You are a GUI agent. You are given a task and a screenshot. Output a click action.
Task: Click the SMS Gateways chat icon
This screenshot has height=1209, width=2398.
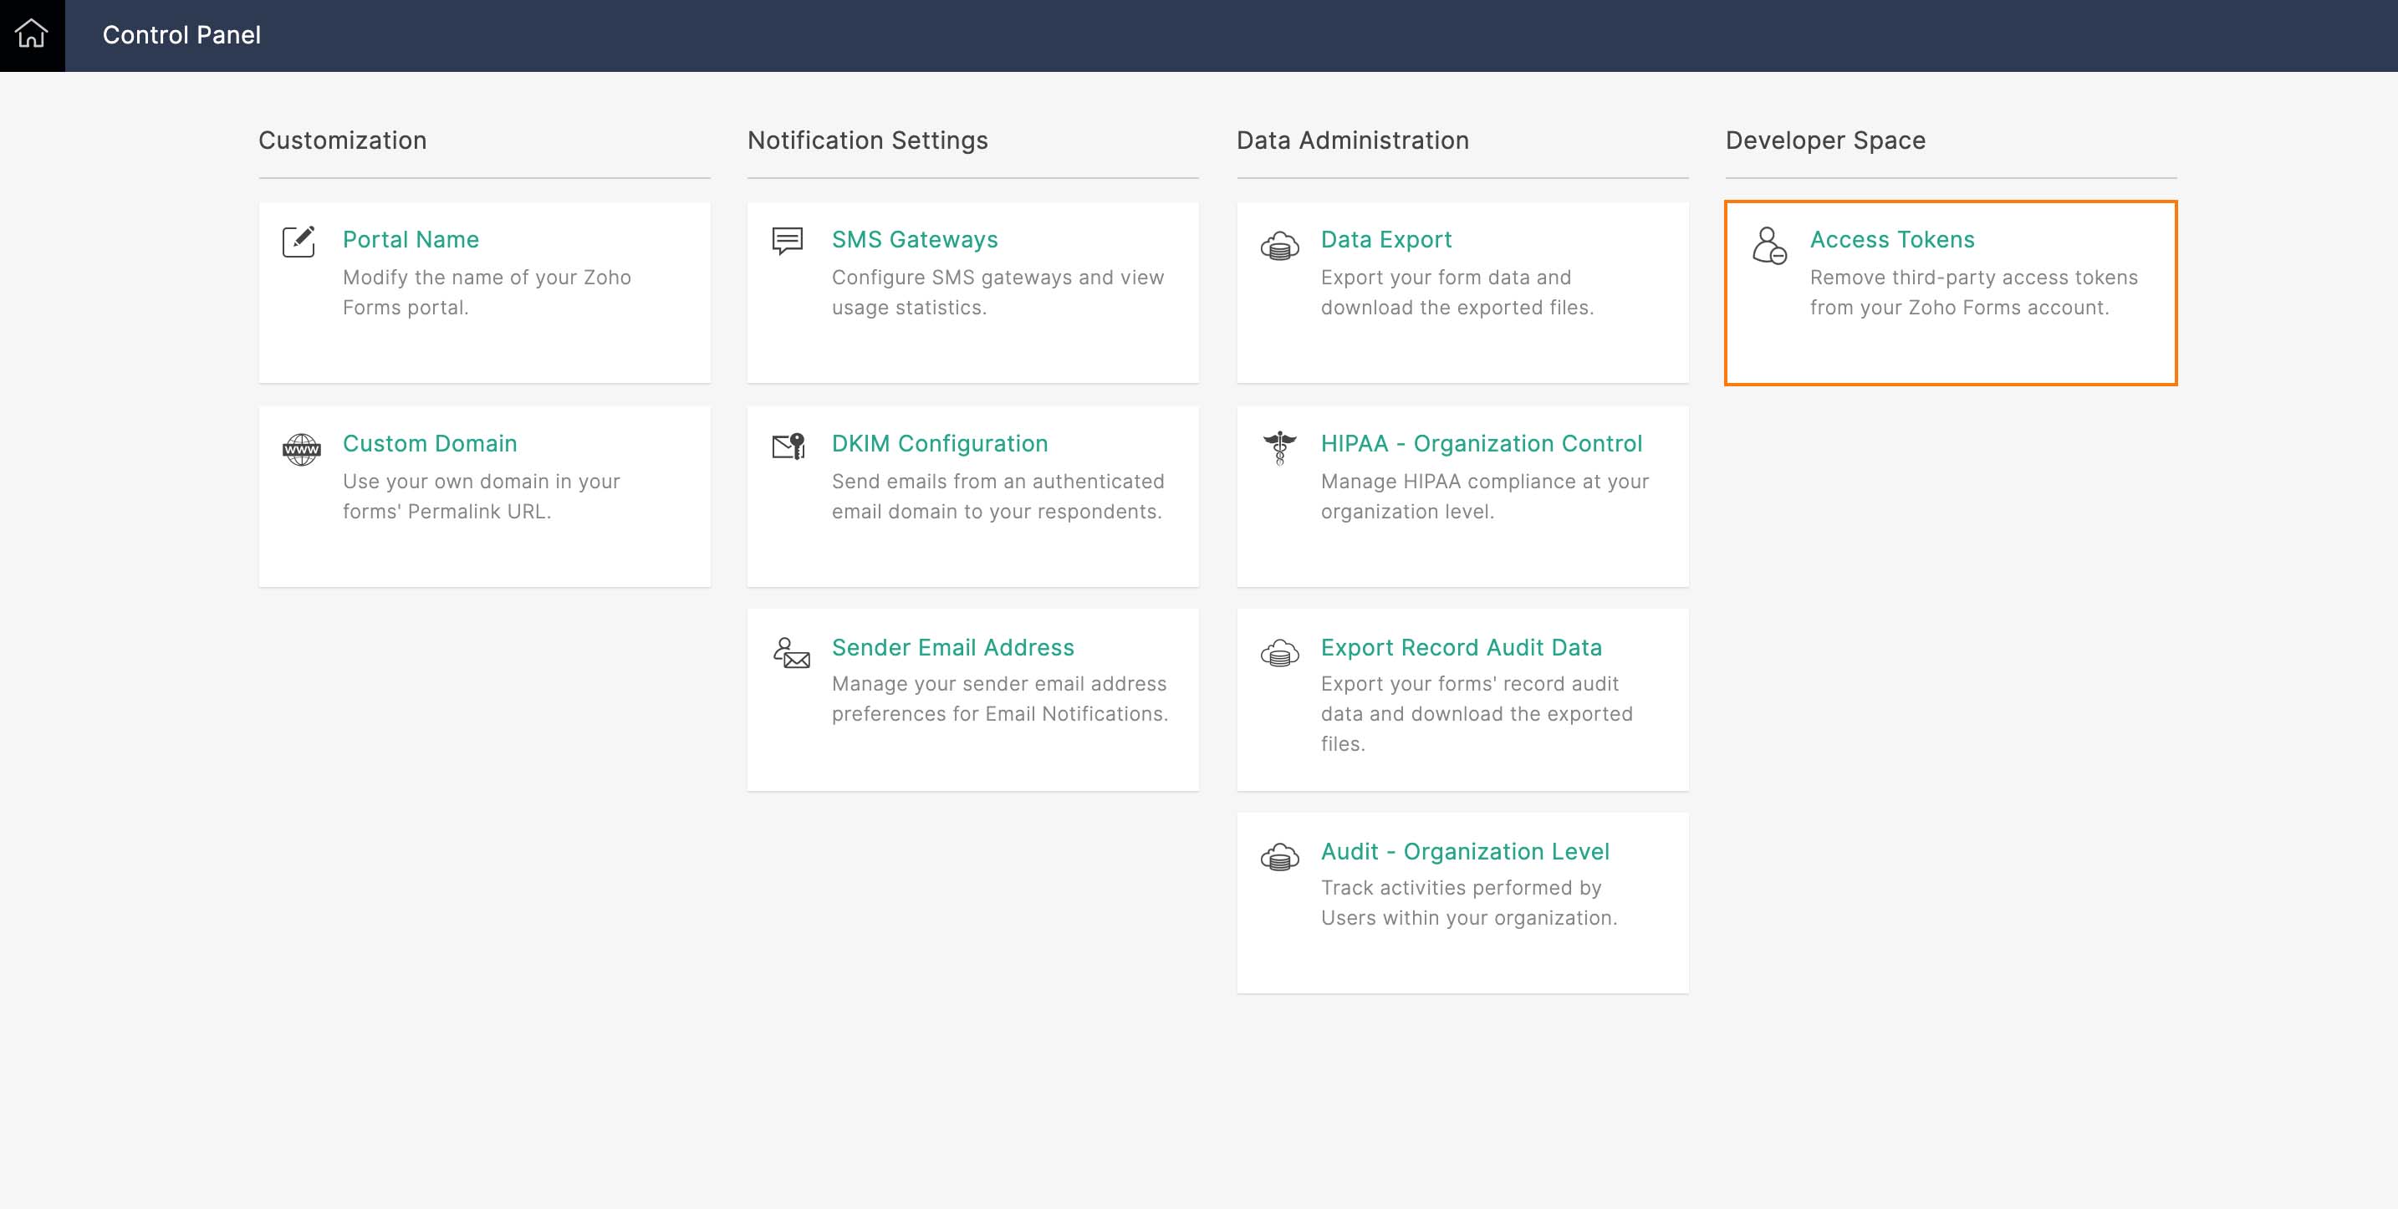[x=788, y=241]
